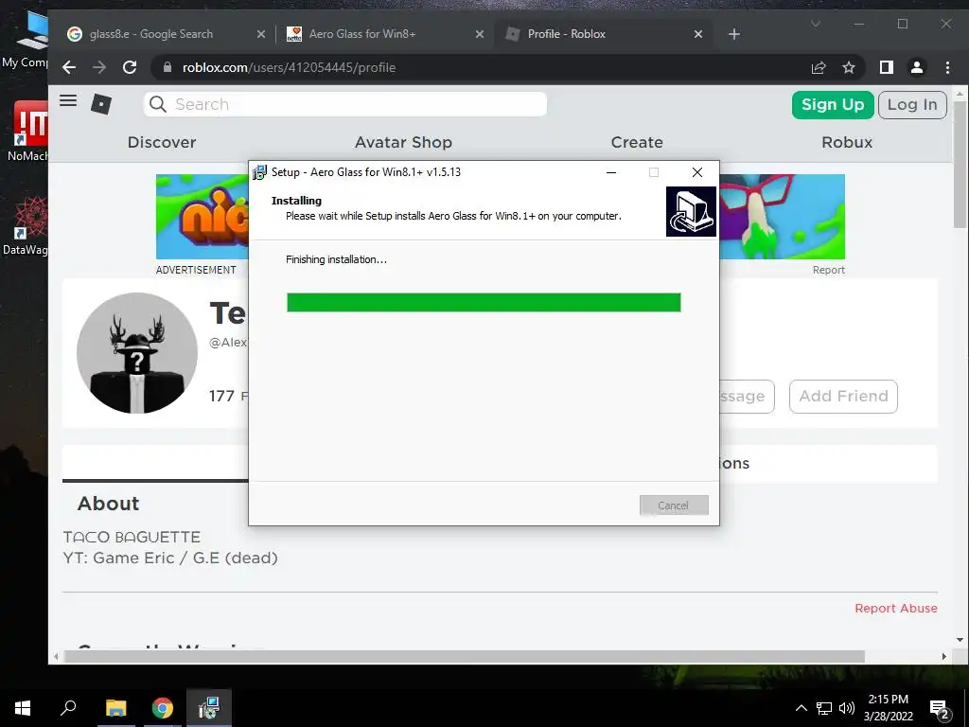The image size is (969, 727).
Task: Click the Report Abuse link
Action: click(x=896, y=609)
